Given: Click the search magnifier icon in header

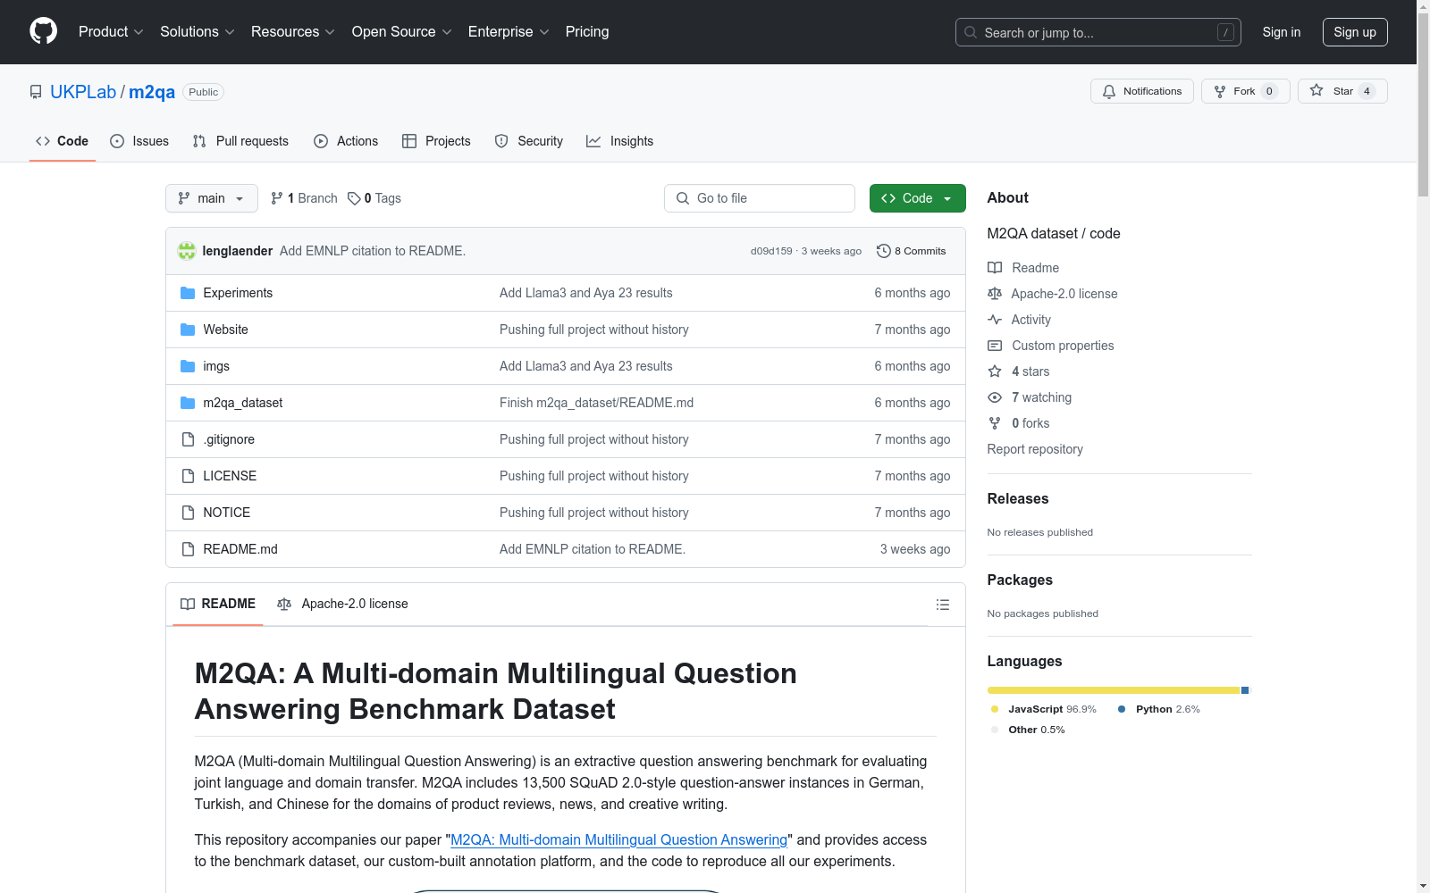Looking at the screenshot, I should pyautogui.click(x=971, y=32).
